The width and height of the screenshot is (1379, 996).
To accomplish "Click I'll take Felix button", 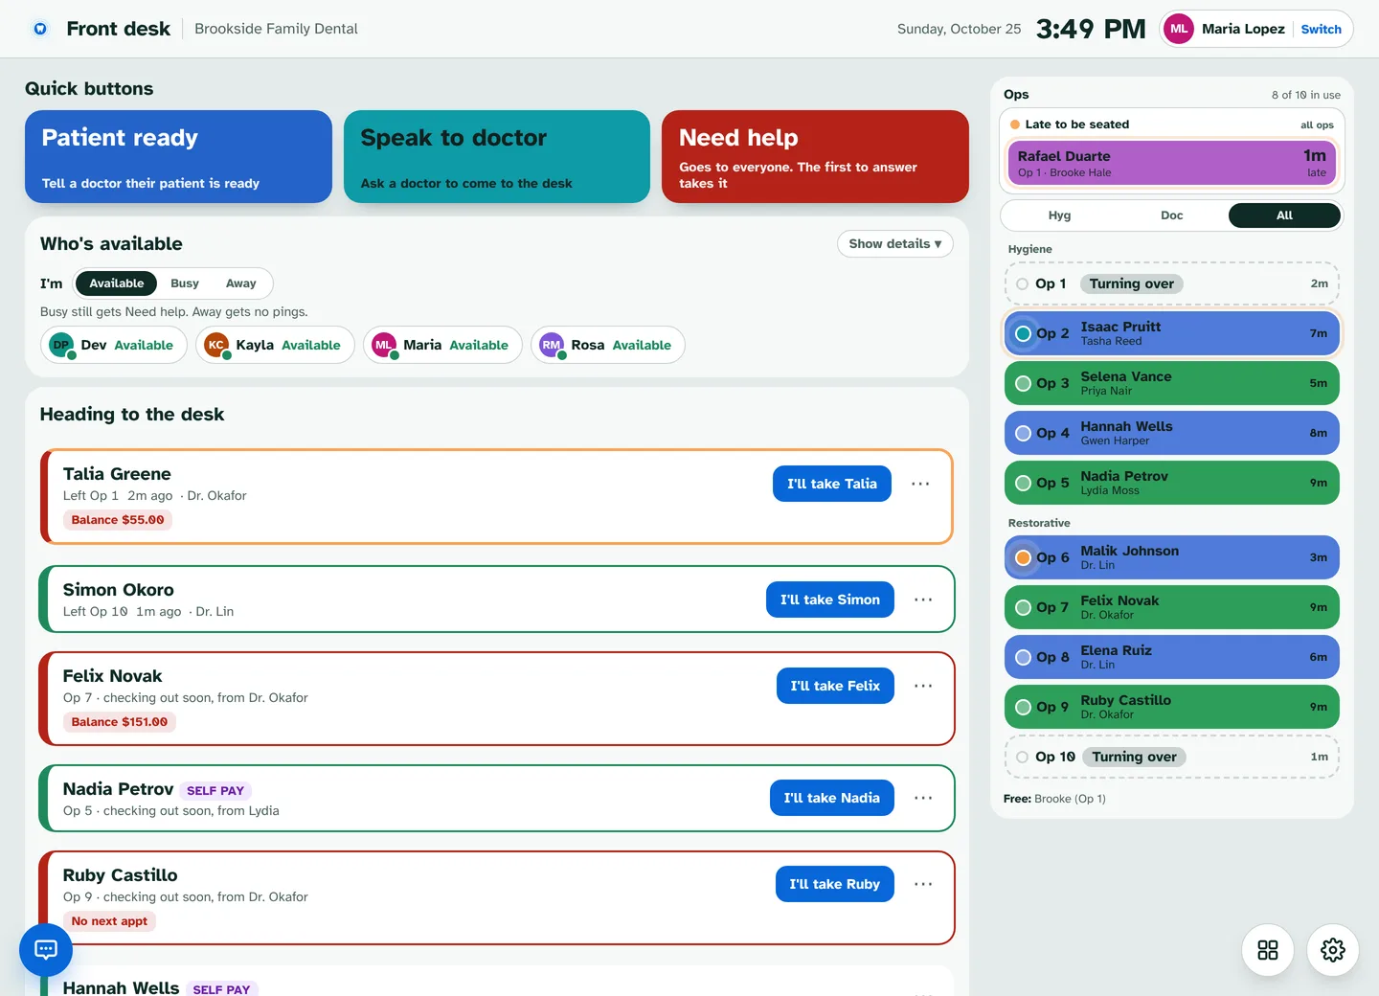I will 835,686.
